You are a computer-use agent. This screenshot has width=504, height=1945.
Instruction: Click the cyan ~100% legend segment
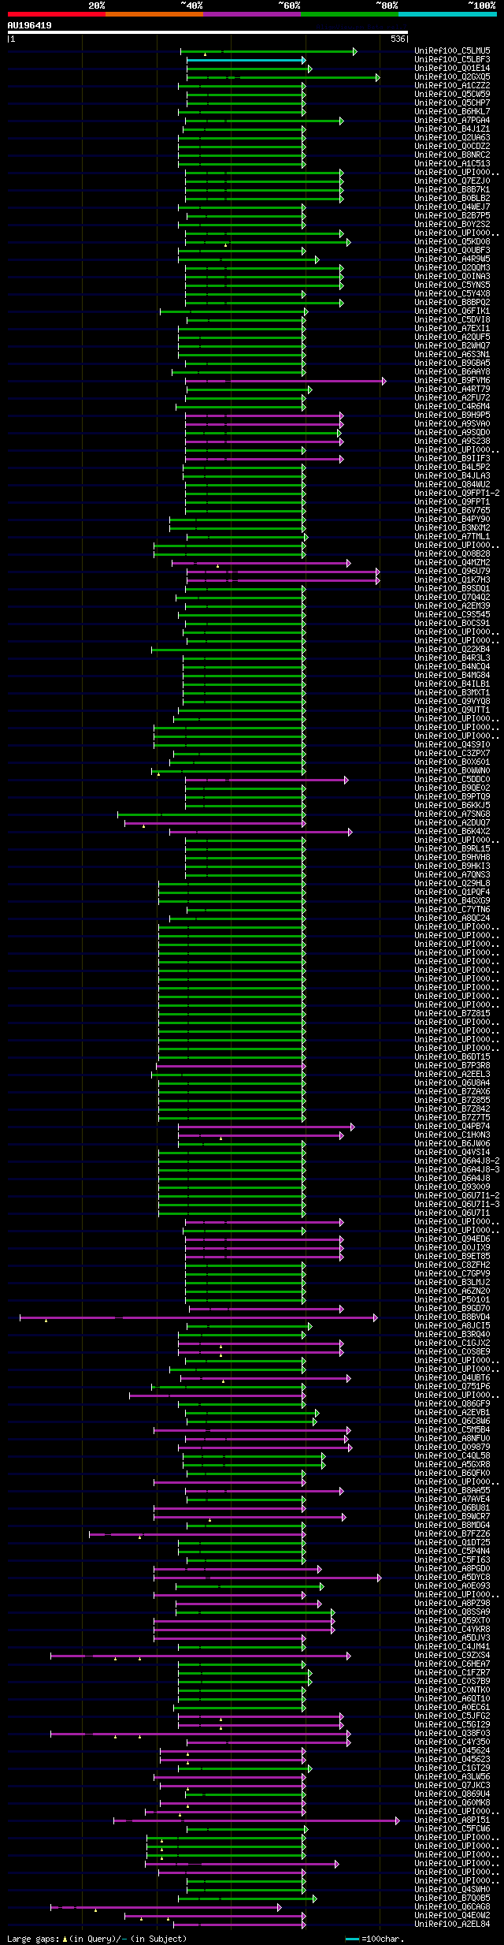[x=447, y=14]
